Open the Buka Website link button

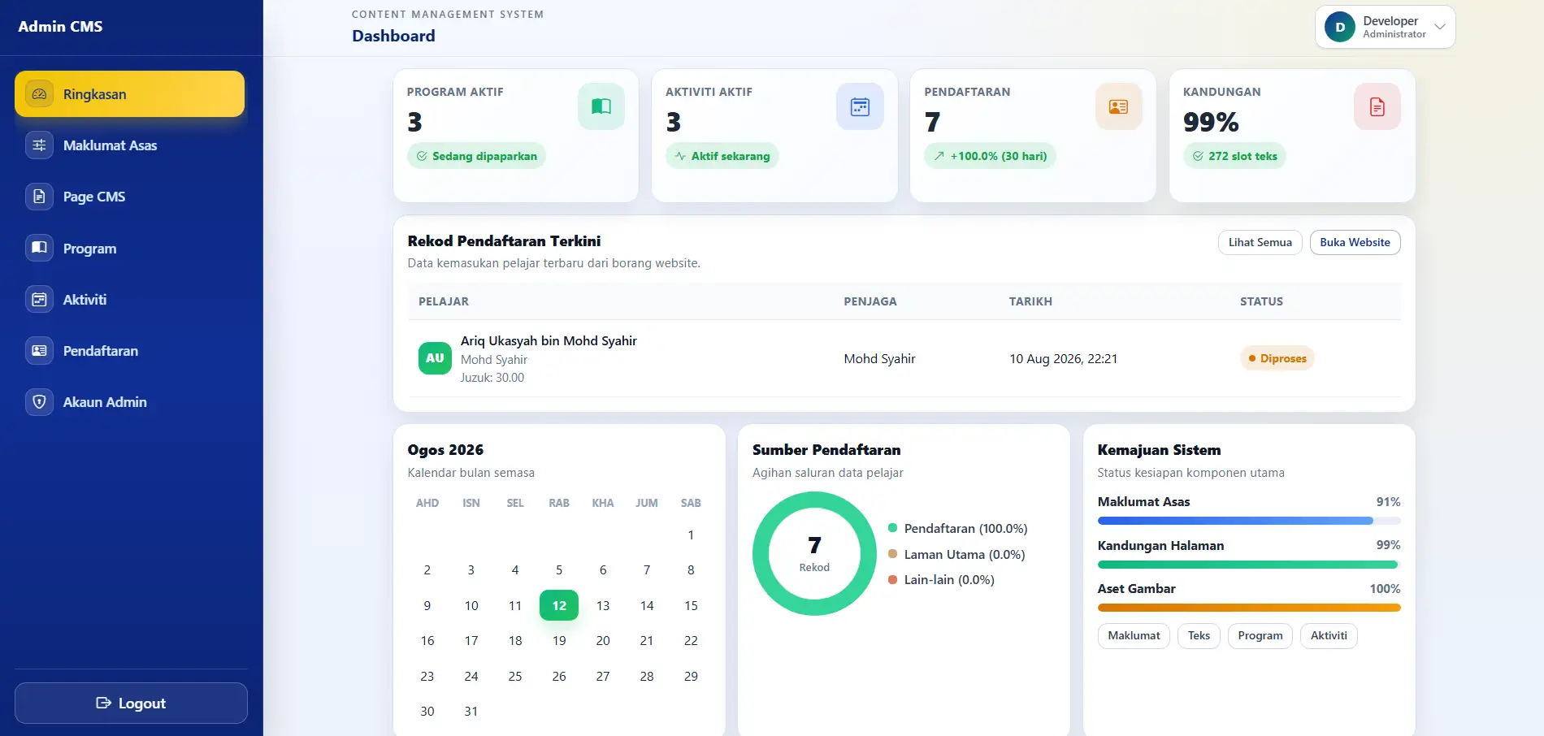(1355, 242)
